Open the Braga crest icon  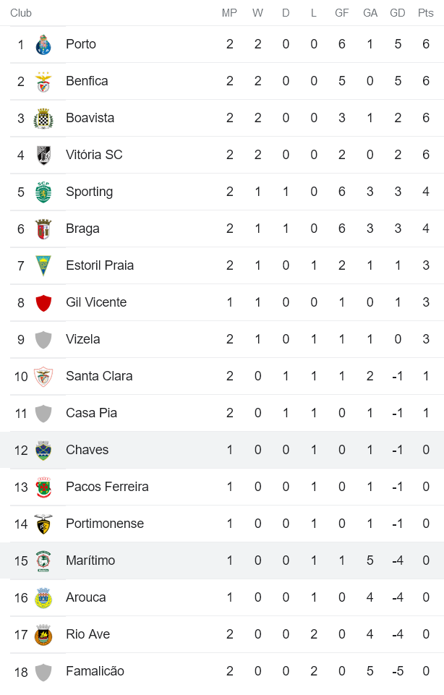(43, 229)
